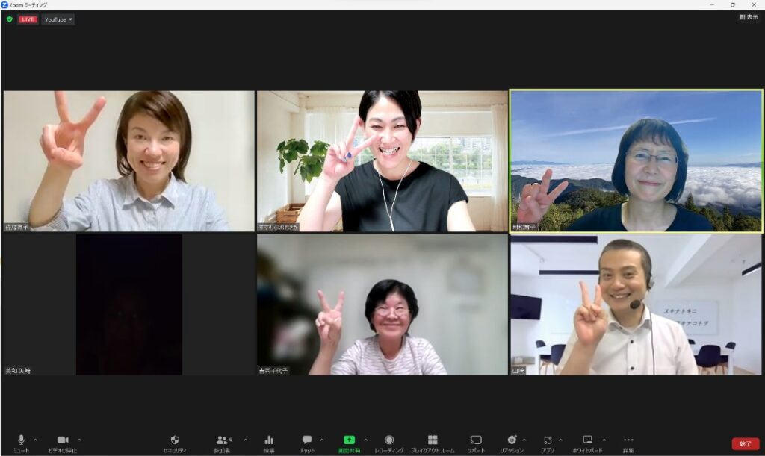Expand audio options arrow beside Mute
This screenshot has width=765, height=456.
tap(35, 440)
